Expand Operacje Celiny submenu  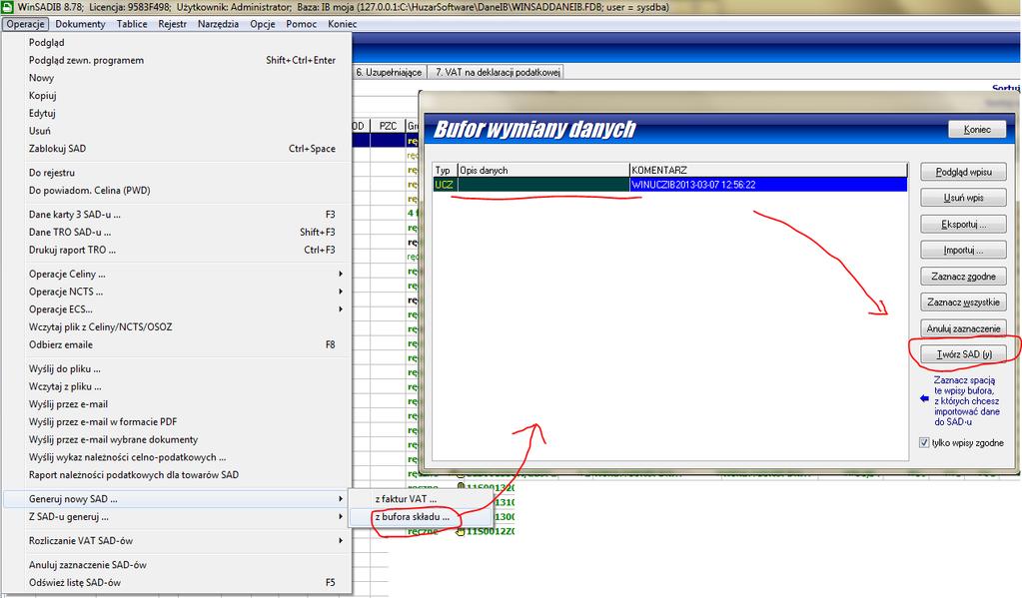tap(177, 274)
